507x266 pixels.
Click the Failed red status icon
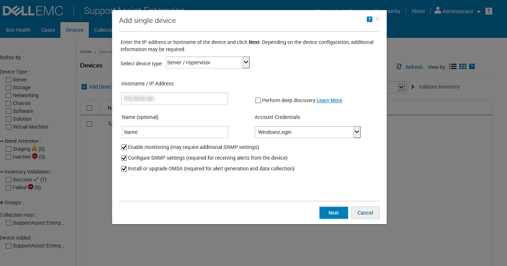[x=30, y=187]
